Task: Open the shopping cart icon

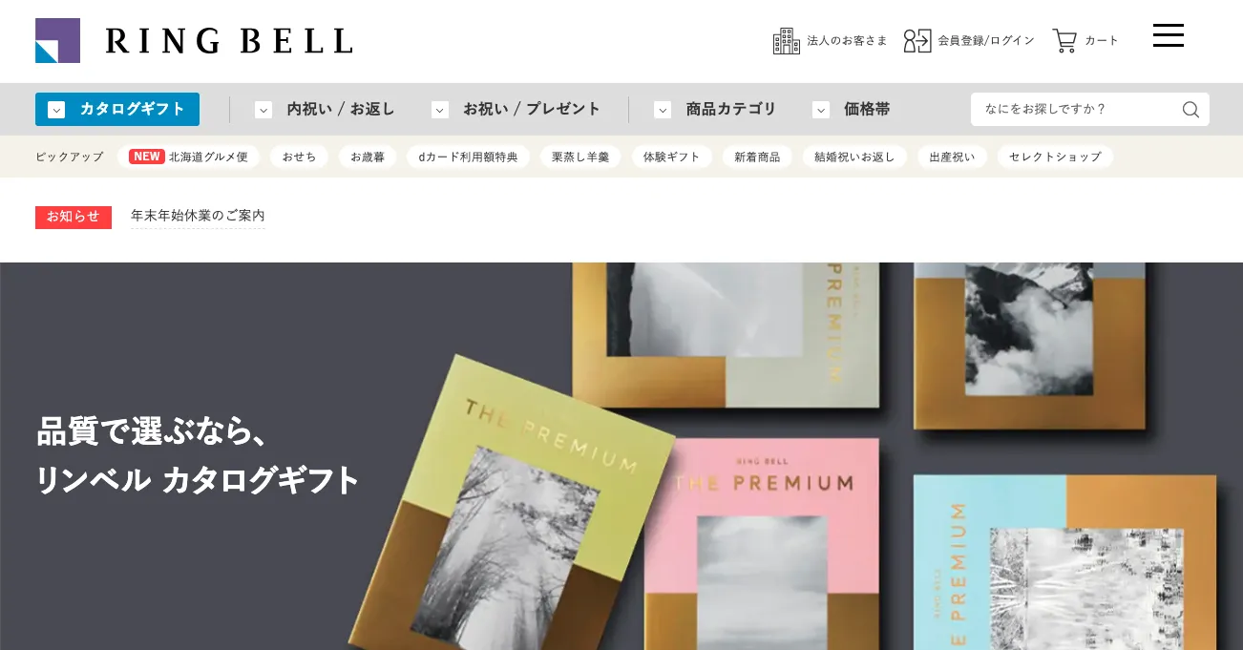Action: click(x=1064, y=41)
